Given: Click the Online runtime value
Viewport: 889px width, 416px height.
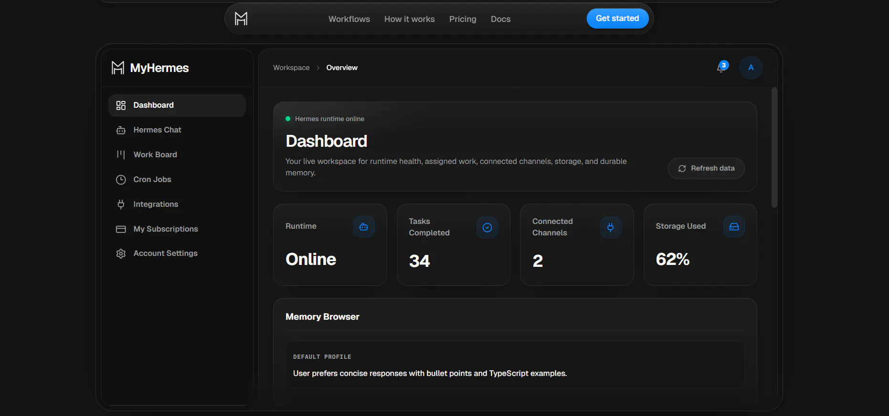Looking at the screenshot, I should [x=311, y=259].
